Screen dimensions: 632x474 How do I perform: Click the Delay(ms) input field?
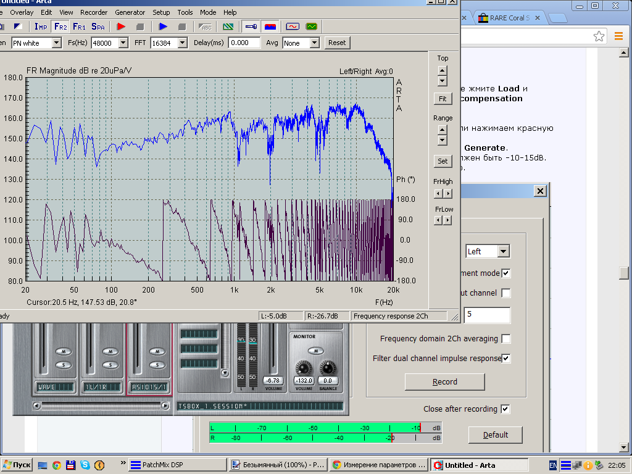click(244, 43)
